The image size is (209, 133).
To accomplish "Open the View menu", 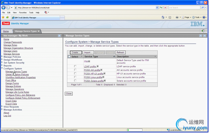I will click(x=15, y=13).
